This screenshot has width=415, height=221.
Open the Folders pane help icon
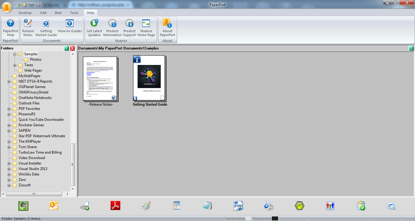[66, 48]
